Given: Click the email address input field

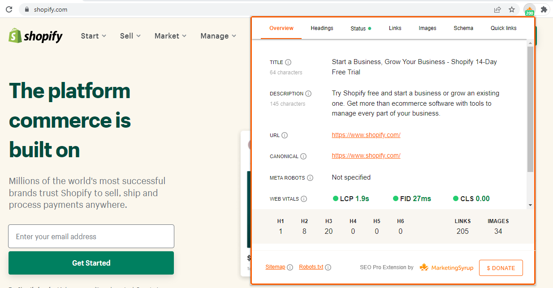Looking at the screenshot, I should point(91,236).
